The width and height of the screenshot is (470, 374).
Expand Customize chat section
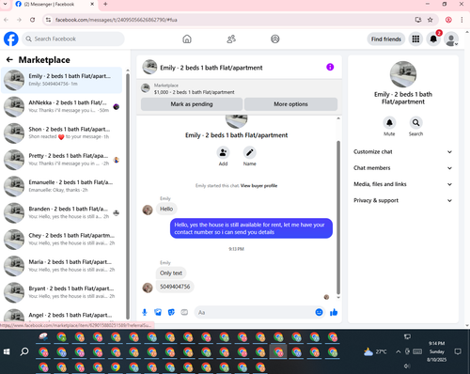(x=403, y=152)
